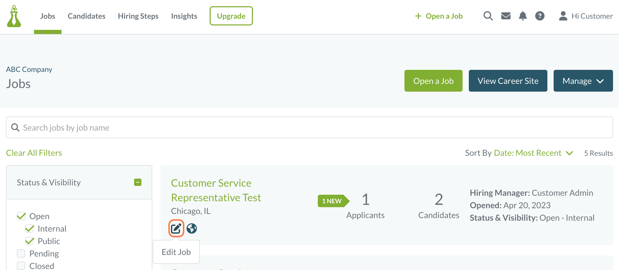Enable the Pending status checkbox
The image size is (619, 270).
pos(21,253)
